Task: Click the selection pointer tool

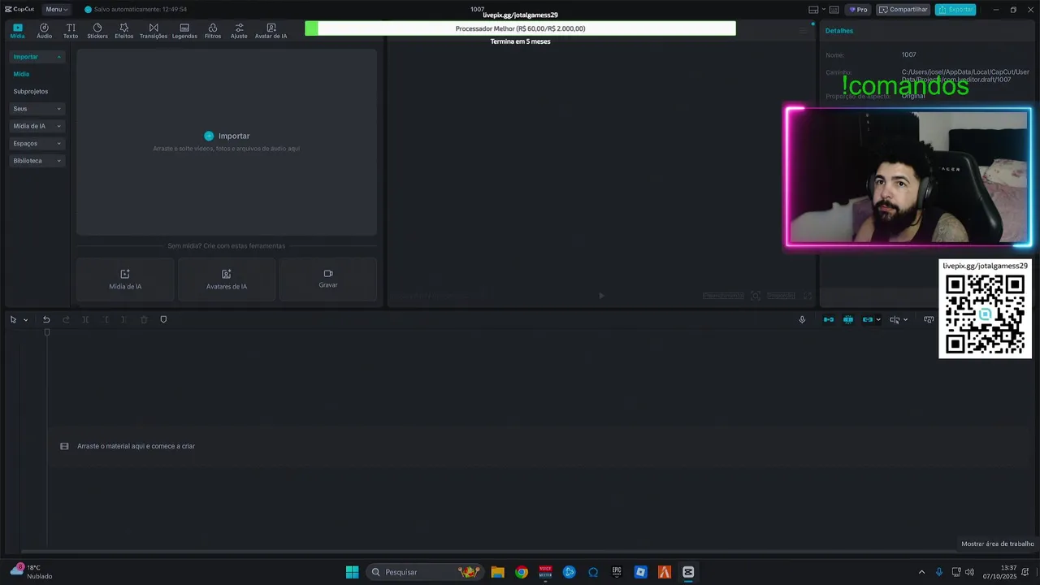Action: point(13,319)
